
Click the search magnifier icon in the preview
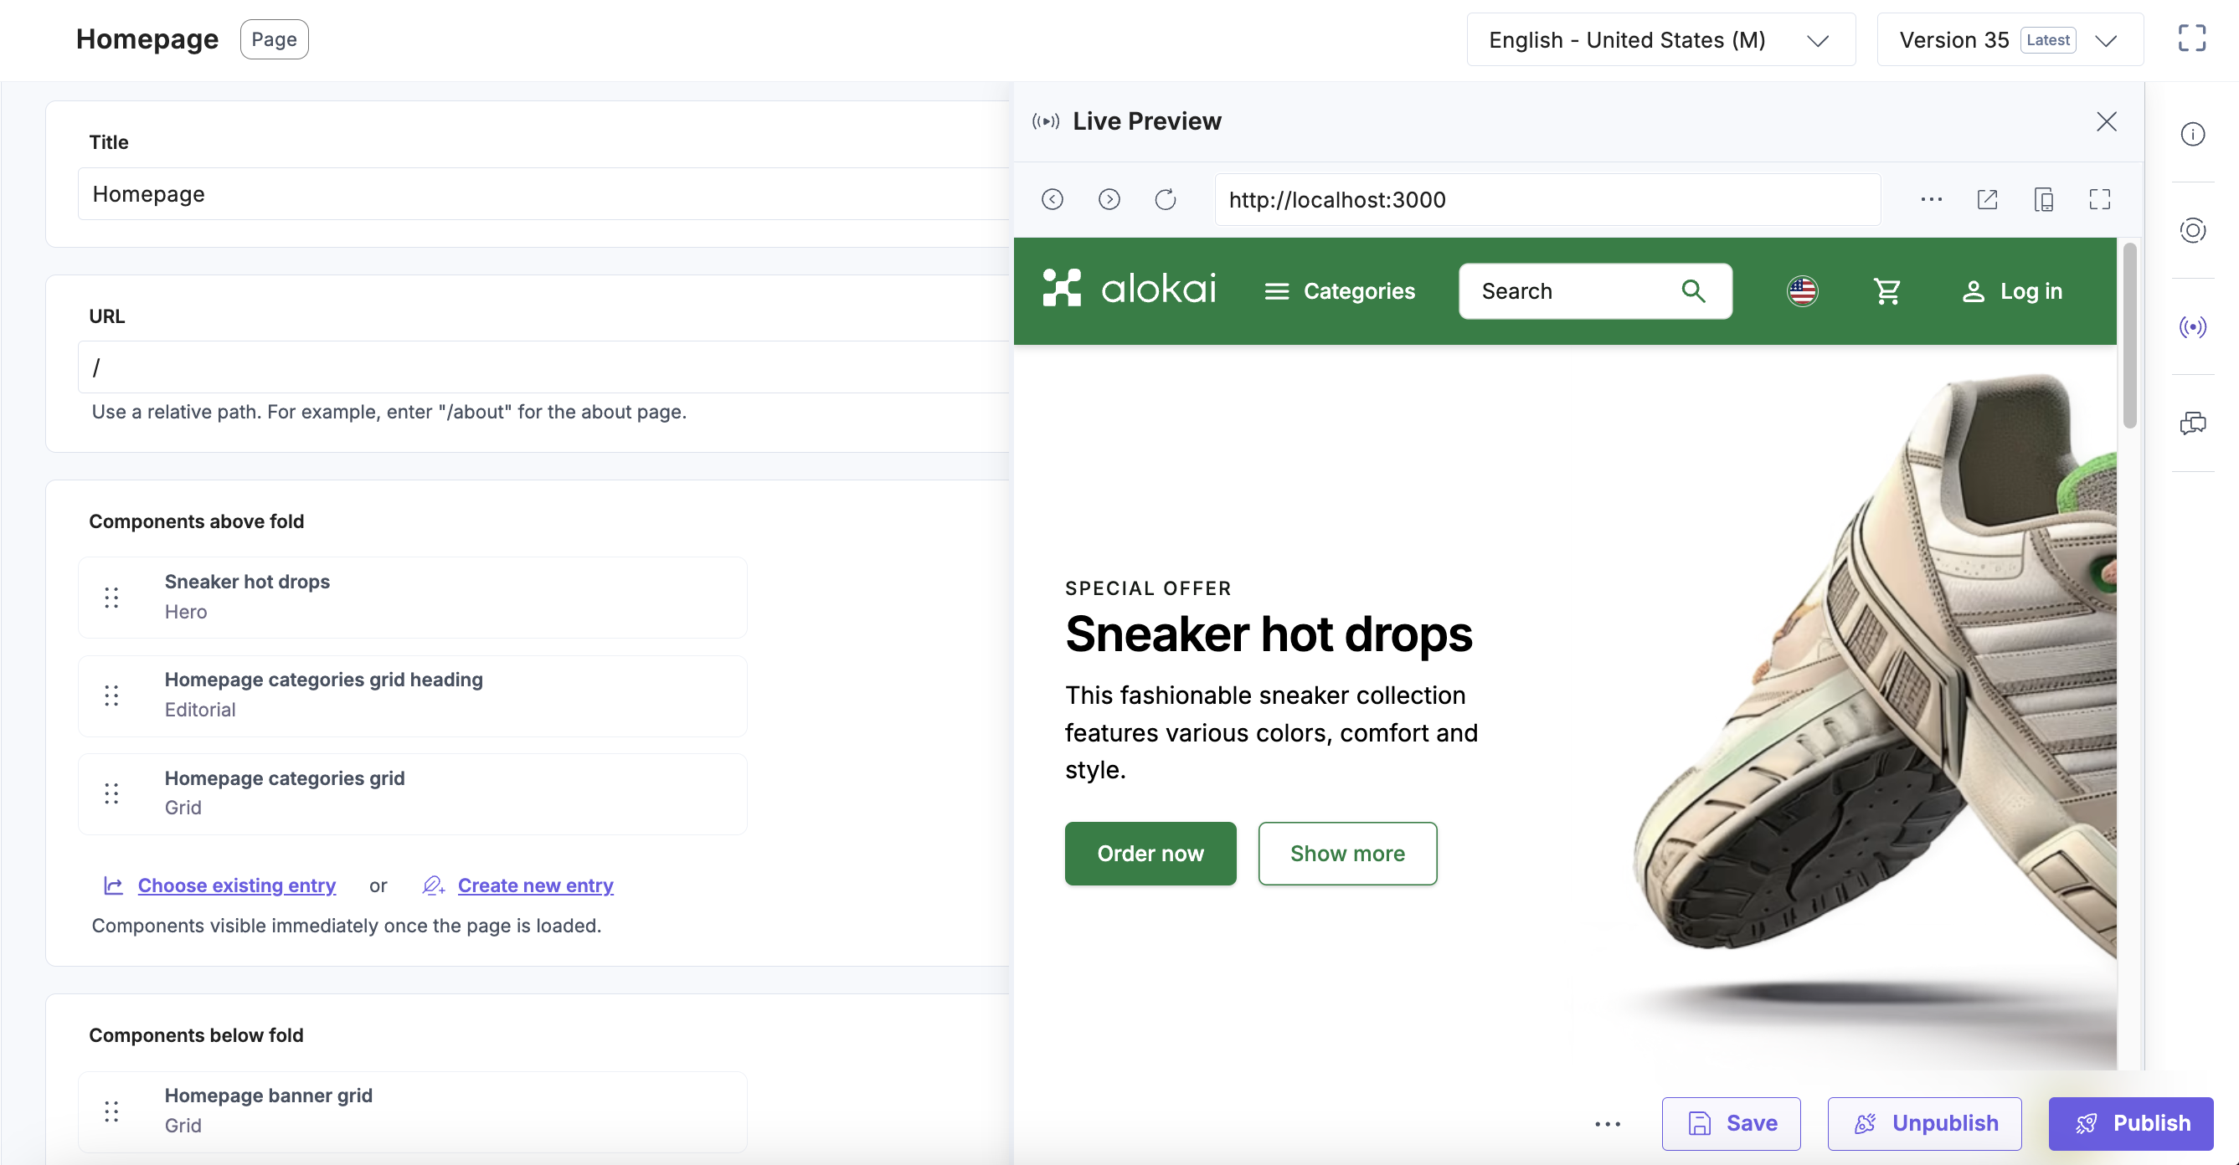point(1692,291)
